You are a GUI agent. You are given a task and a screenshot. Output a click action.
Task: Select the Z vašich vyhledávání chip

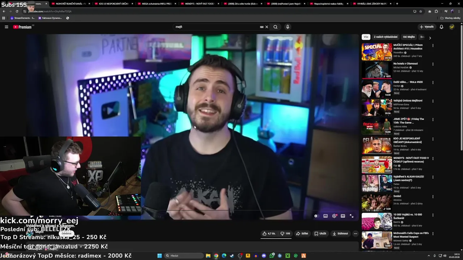coord(386,37)
